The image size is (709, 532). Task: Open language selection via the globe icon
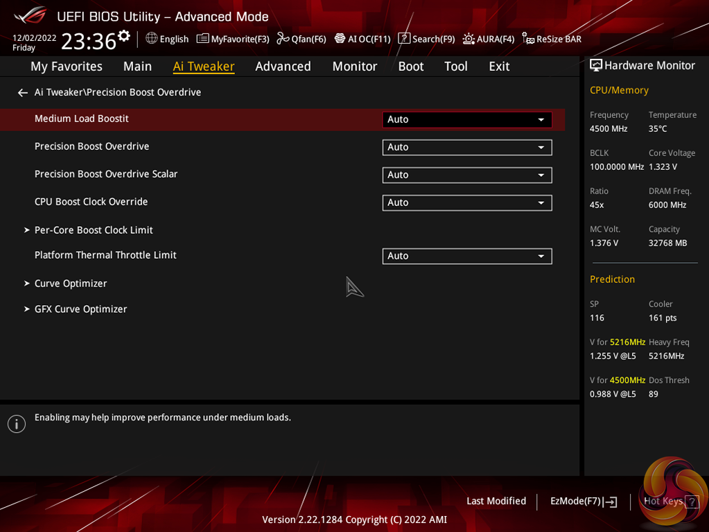coord(152,39)
